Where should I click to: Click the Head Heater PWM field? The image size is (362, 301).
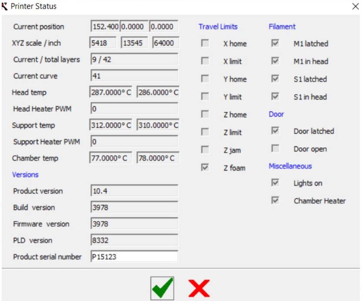(134, 108)
